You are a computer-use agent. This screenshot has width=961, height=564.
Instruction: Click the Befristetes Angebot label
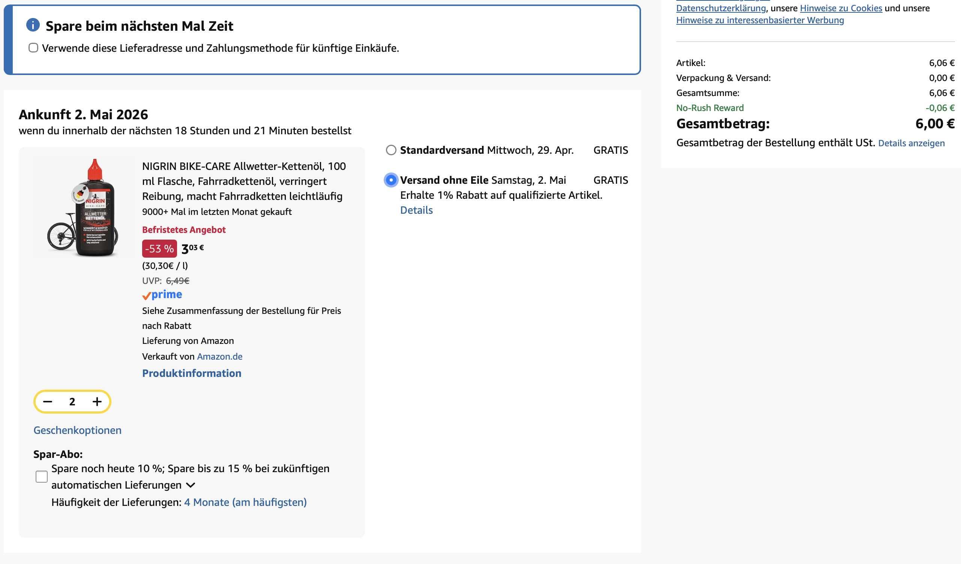tap(184, 229)
